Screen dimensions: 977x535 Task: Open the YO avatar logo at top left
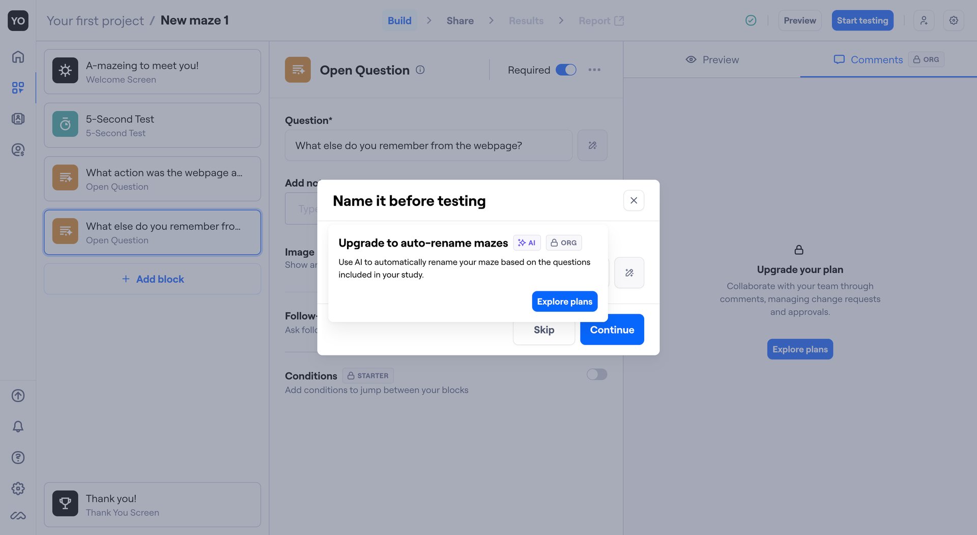(18, 20)
